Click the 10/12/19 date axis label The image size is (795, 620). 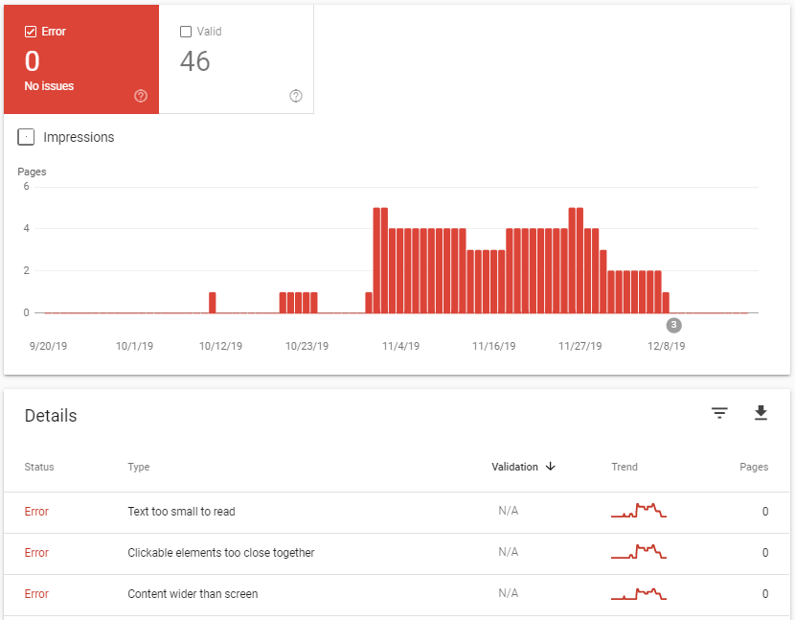tap(220, 346)
